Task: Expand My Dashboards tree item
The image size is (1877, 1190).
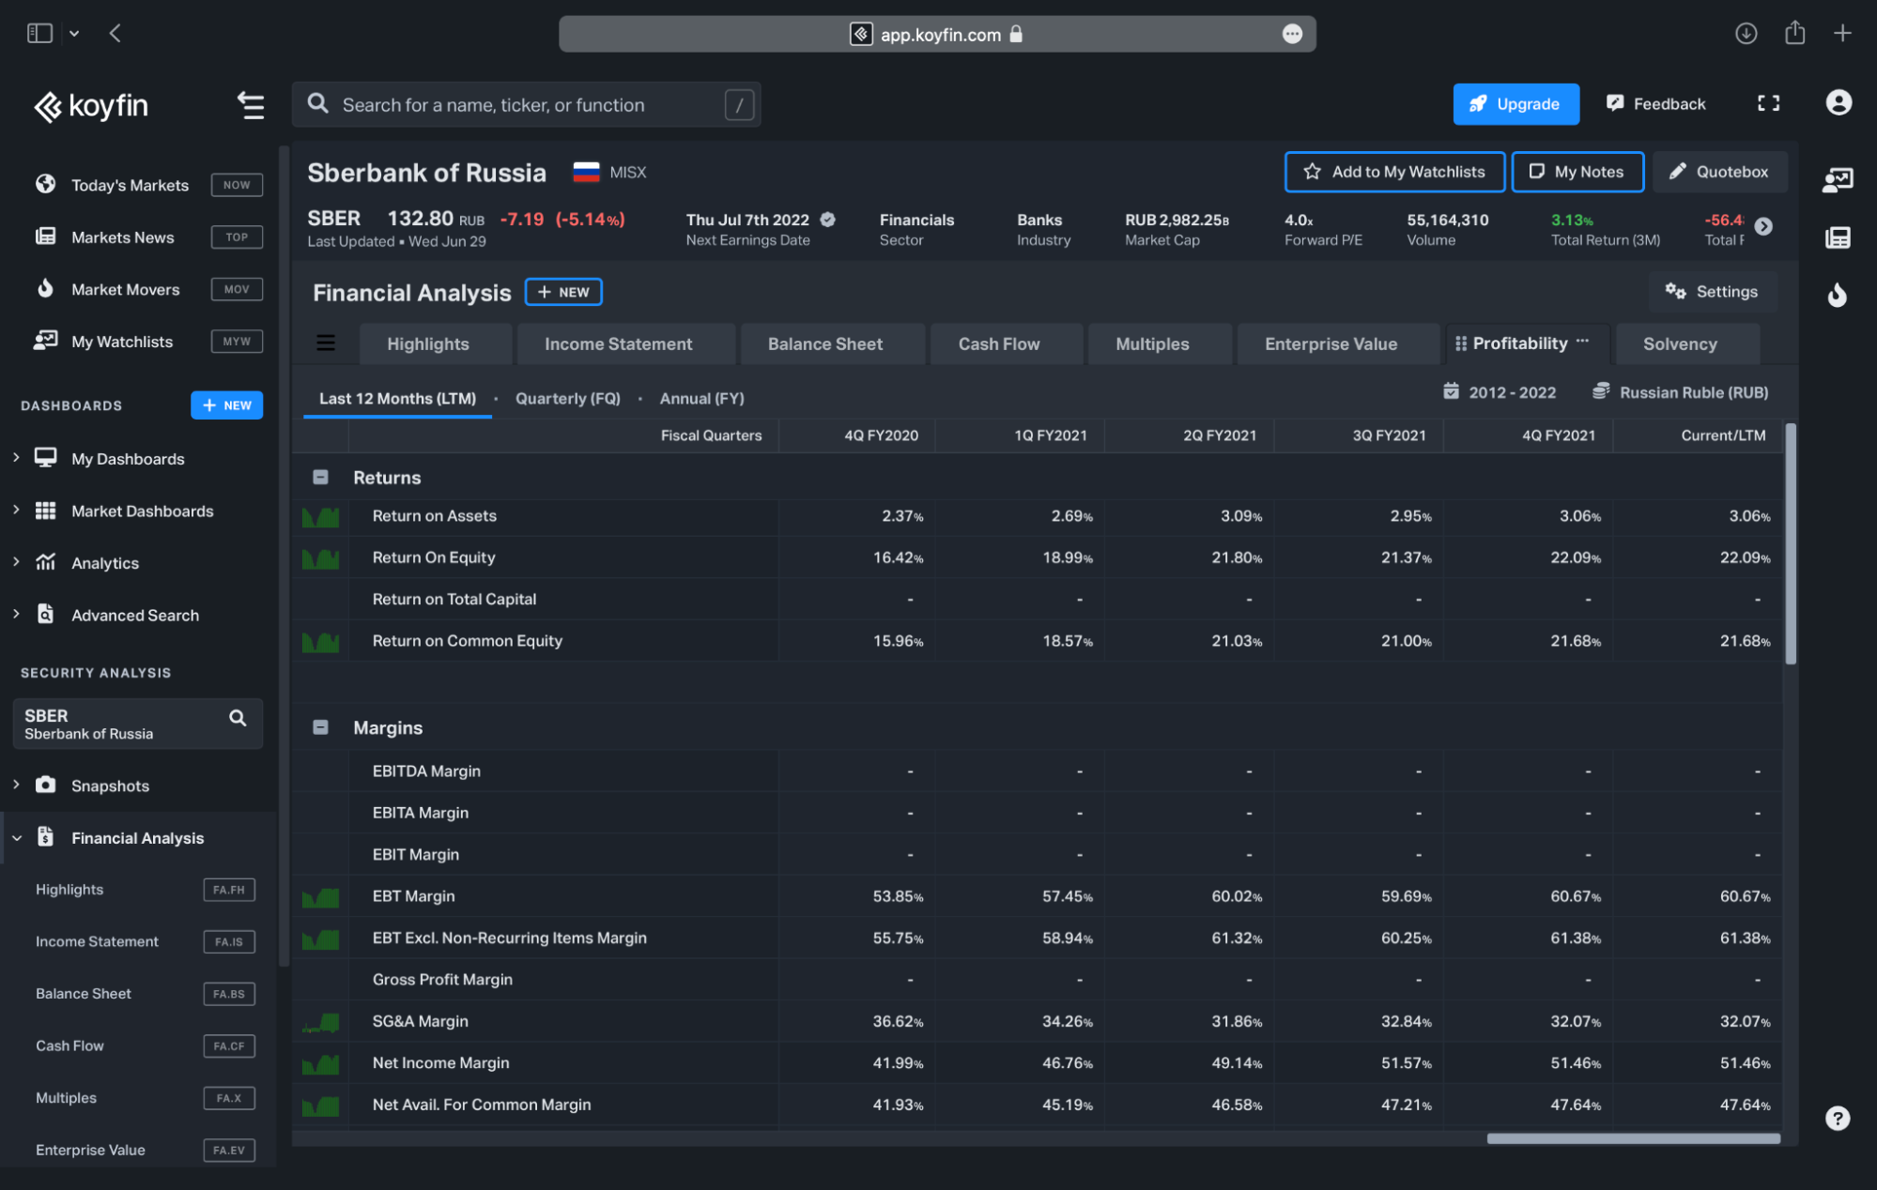Action: [x=16, y=457]
